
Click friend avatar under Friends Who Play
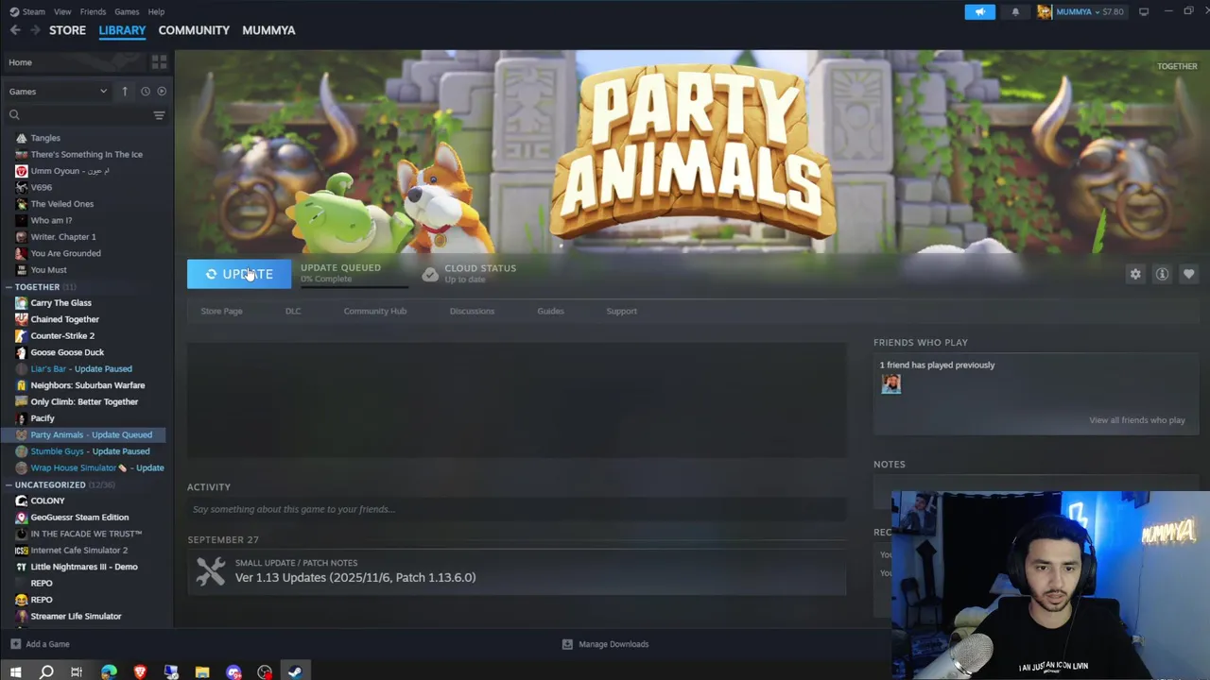click(x=890, y=383)
